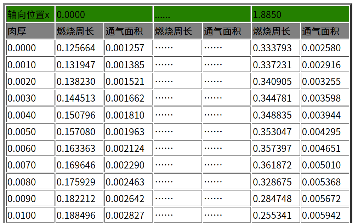Click the green 0.0000 axial position header
Screen dimensions: 358x223
click(x=104, y=15)
